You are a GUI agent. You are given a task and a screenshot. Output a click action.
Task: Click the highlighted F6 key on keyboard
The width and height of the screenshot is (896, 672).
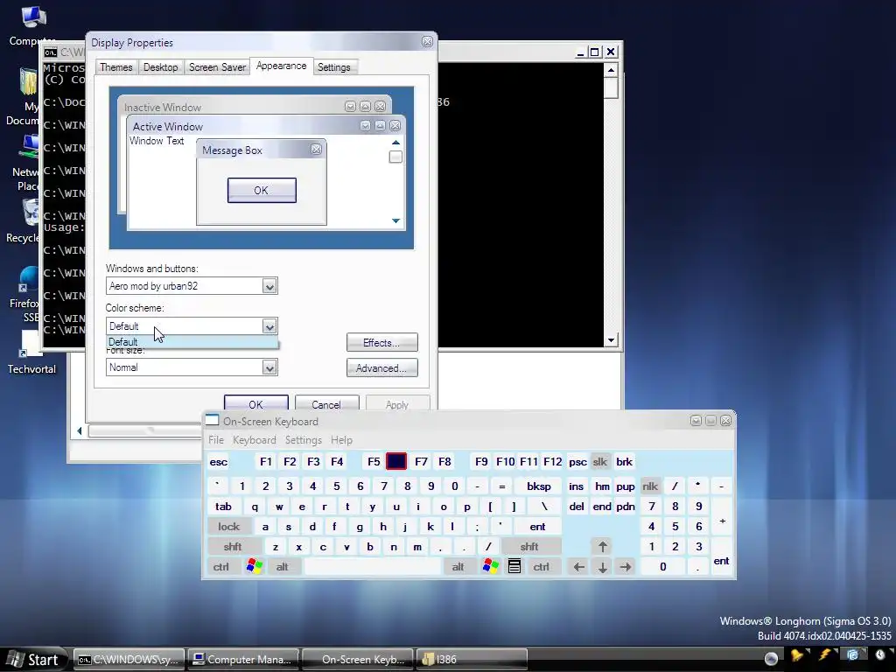click(x=396, y=462)
